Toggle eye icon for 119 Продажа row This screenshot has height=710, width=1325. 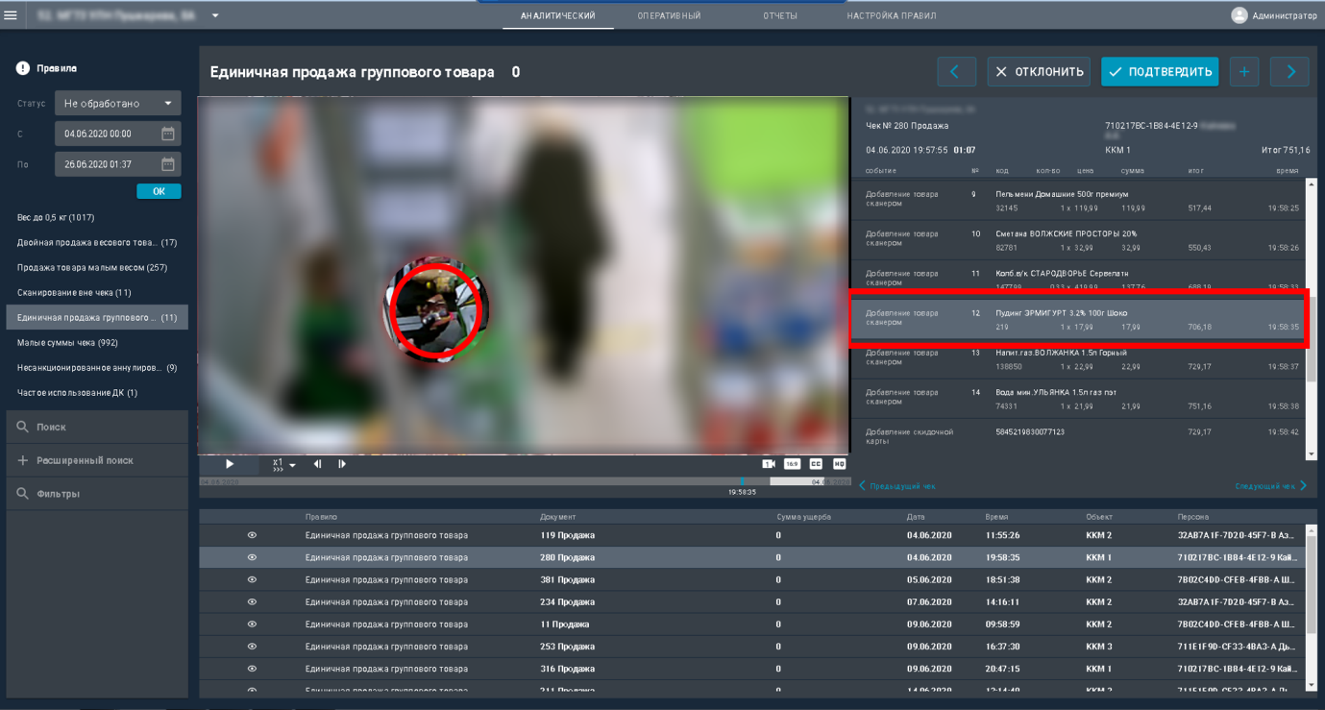pyautogui.click(x=252, y=535)
